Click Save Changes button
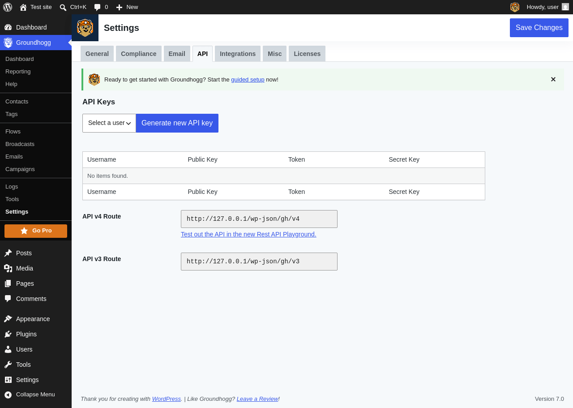 click(539, 28)
